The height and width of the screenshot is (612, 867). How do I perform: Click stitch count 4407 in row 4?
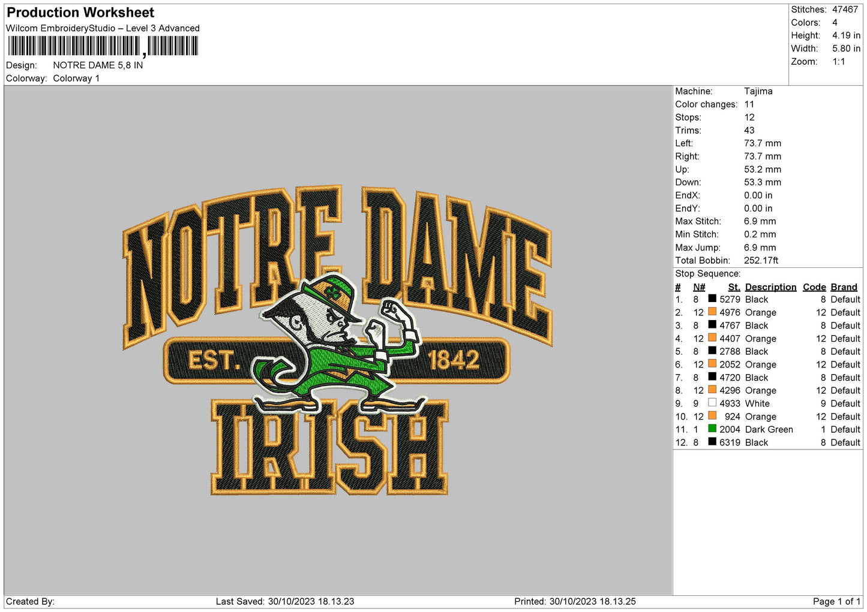click(x=730, y=339)
